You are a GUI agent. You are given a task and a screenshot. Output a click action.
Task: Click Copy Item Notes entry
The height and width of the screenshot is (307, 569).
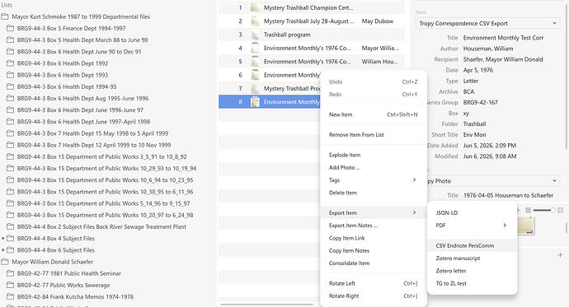point(374,250)
